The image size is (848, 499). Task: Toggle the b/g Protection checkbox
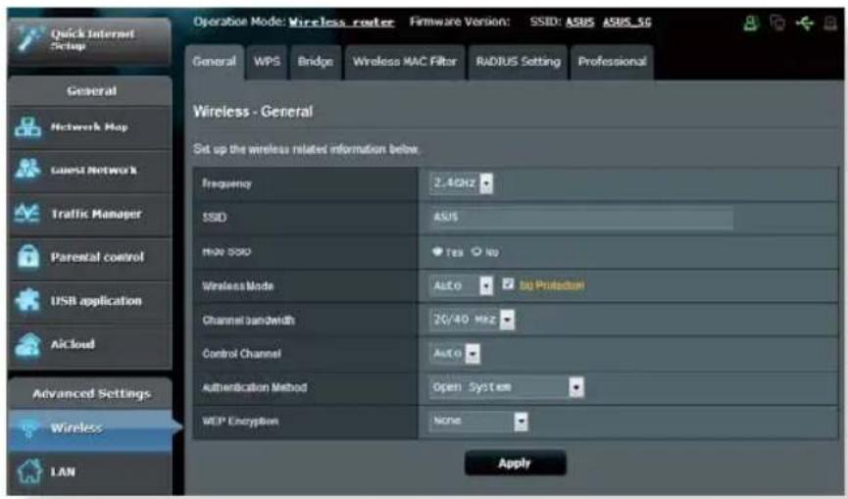pyautogui.click(x=508, y=284)
